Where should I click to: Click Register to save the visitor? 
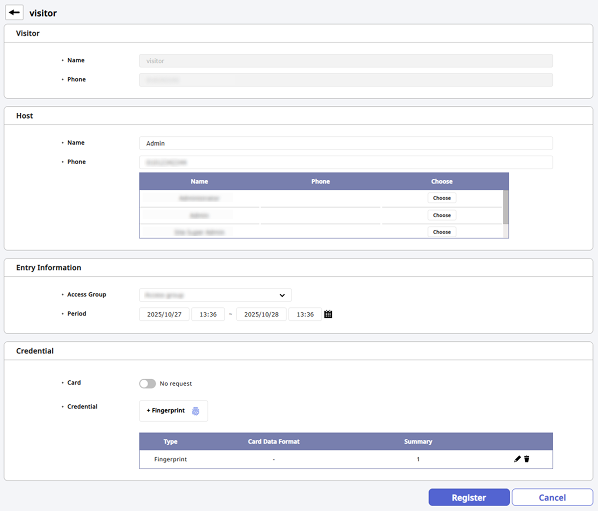(468, 498)
